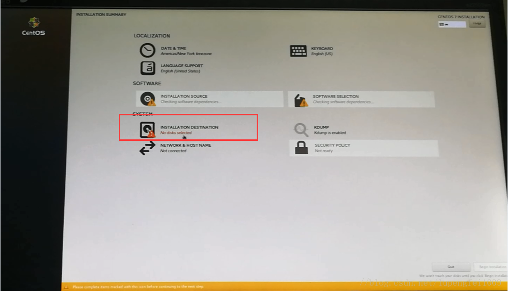Click the Language Support icon

tap(148, 68)
